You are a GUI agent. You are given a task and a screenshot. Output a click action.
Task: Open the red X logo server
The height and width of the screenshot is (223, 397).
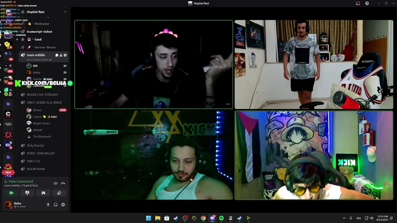(8, 135)
